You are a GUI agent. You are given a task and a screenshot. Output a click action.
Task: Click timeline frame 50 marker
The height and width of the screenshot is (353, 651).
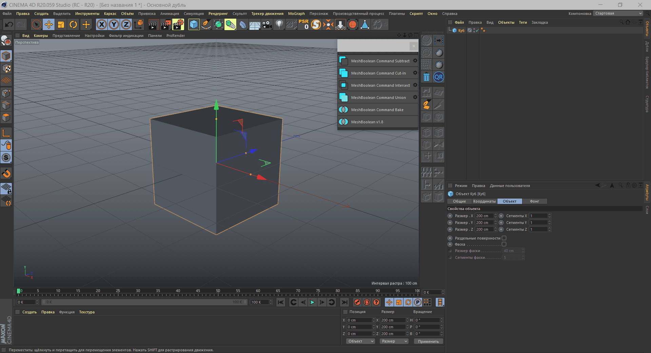(x=218, y=291)
